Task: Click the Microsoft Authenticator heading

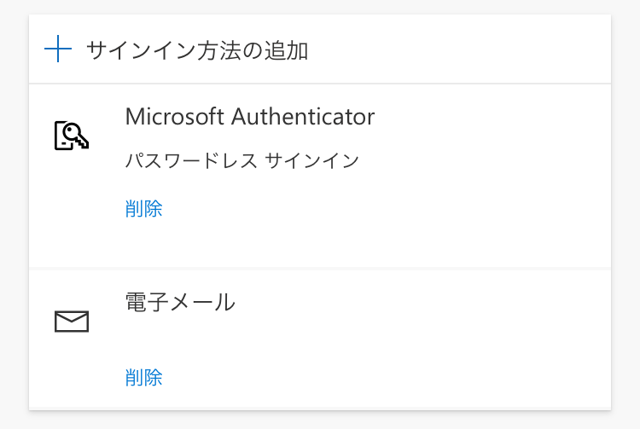Action: (250, 117)
